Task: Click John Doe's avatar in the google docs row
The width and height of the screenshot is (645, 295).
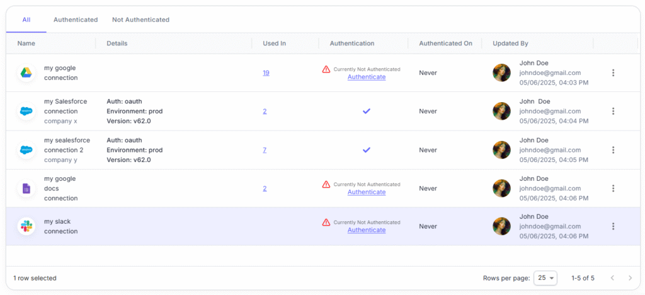Action: (502, 188)
